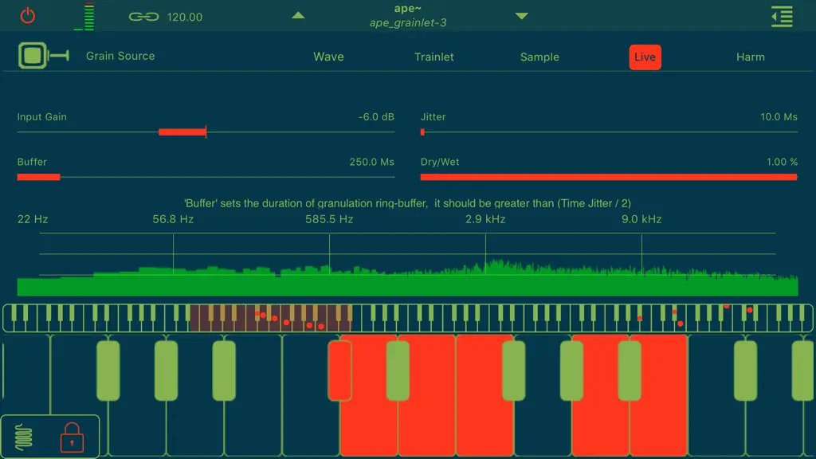Image resolution: width=816 pixels, height=459 pixels.
Task: Click the 120.00 tempo value
Action: (x=185, y=18)
